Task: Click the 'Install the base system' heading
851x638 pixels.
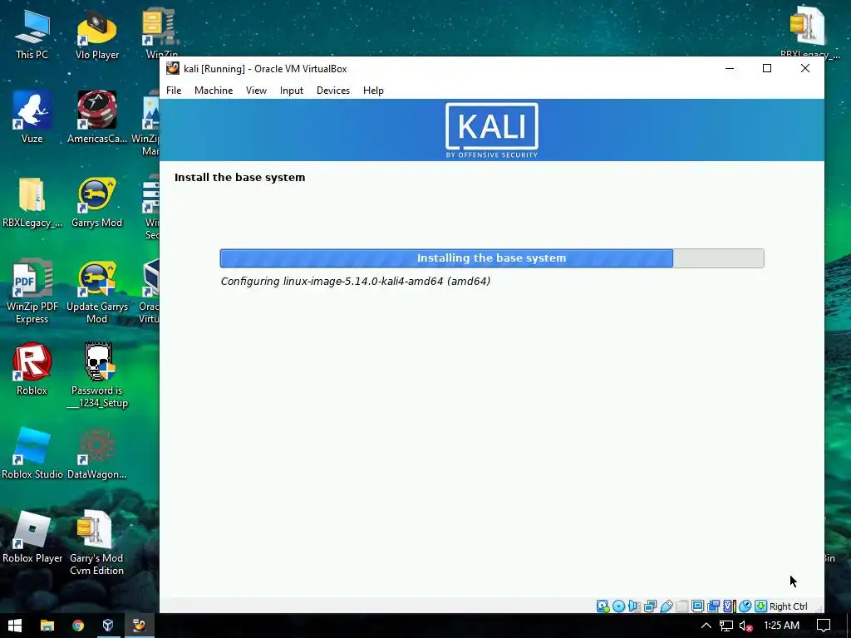Action: click(239, 178)
